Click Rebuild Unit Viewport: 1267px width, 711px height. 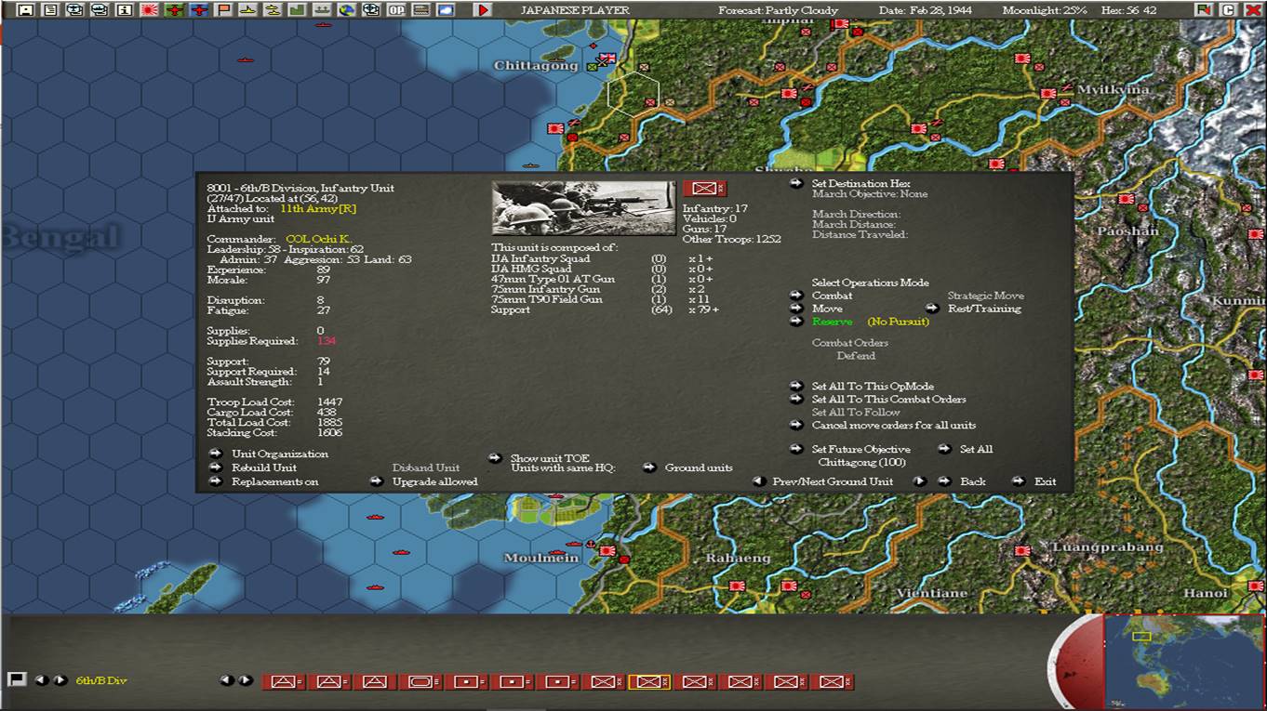click(x=264, y=467)
